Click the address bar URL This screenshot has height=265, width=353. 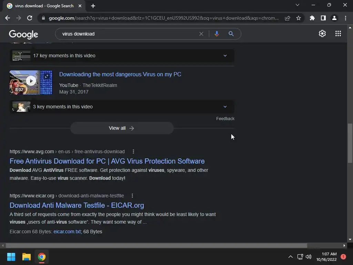(163, 18)
